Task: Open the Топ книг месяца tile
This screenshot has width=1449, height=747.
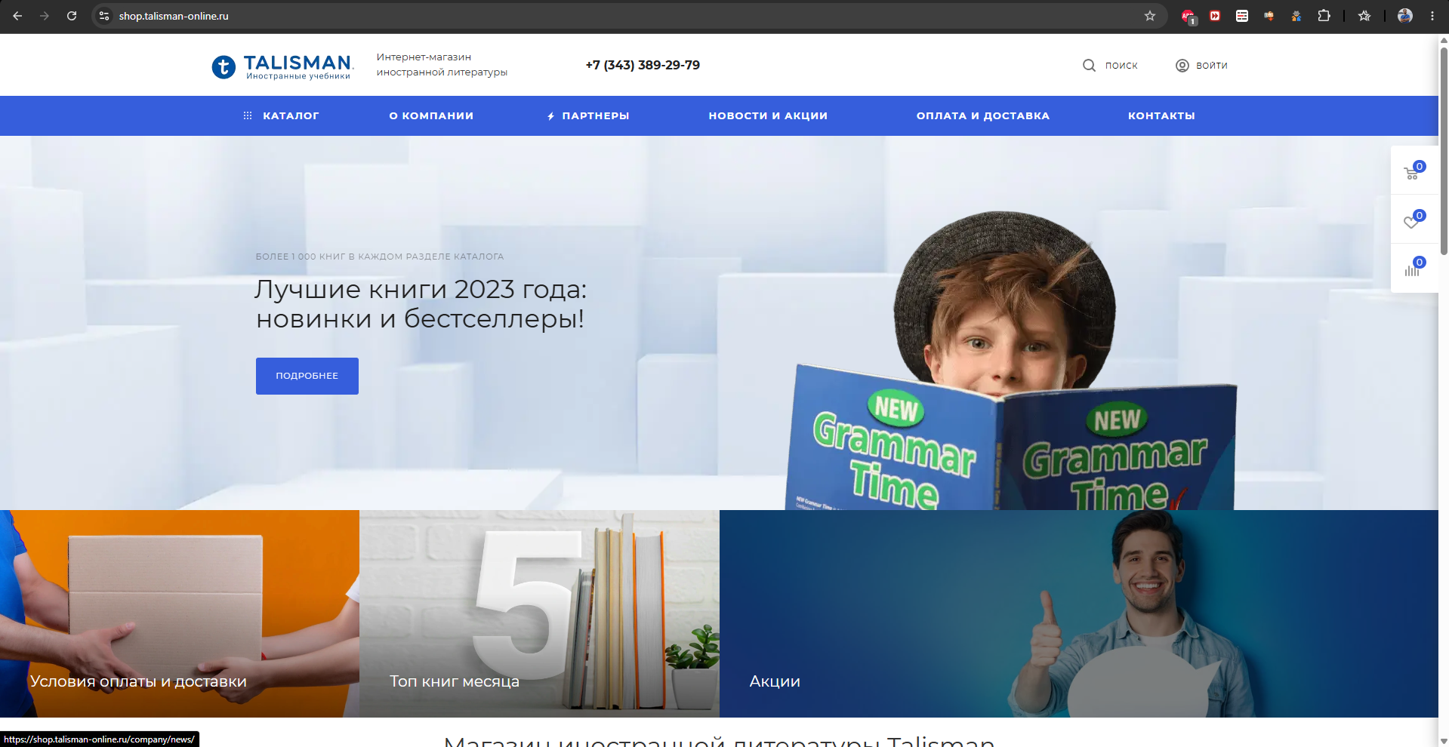Action: (539, 613)
